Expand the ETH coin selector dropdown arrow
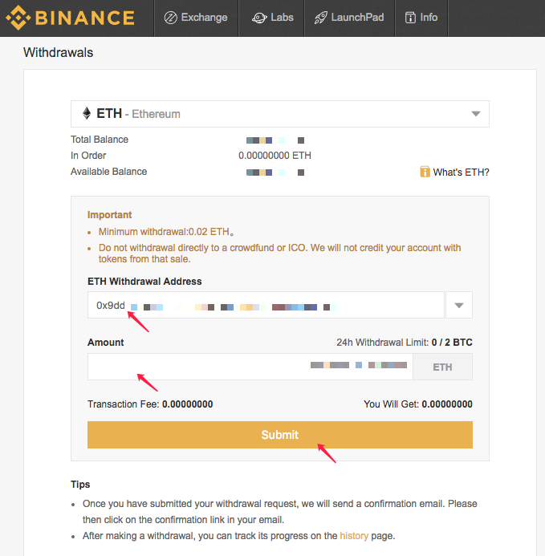Image resolution: width=545 pixels, height=556 pixels. coord(476,114)
